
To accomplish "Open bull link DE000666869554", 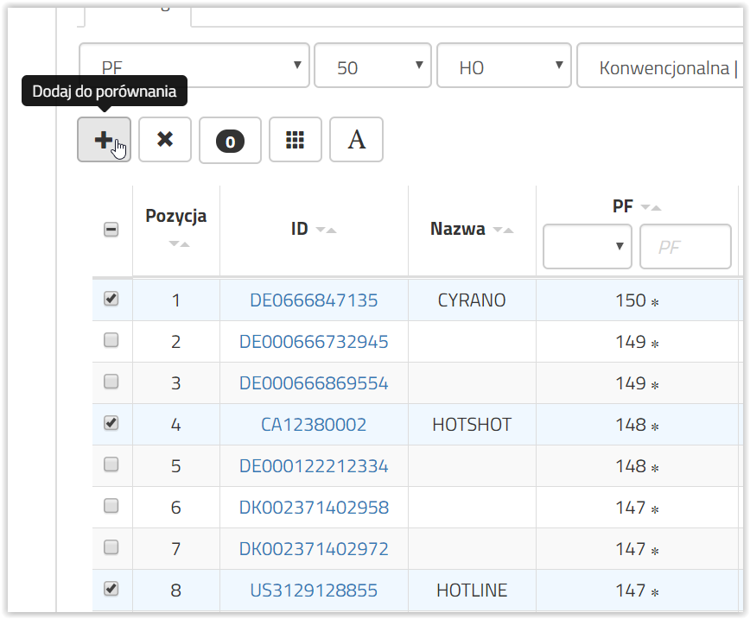I will [314, 382].
